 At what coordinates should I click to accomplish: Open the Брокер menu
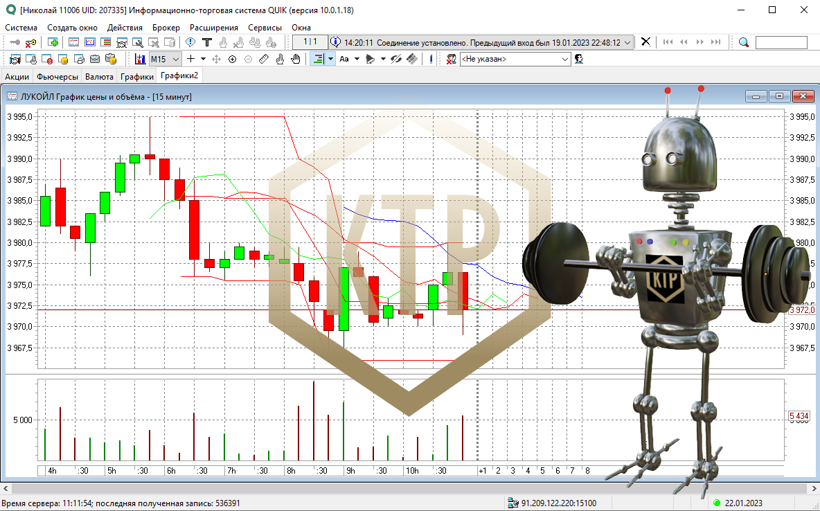click(166, 27)
